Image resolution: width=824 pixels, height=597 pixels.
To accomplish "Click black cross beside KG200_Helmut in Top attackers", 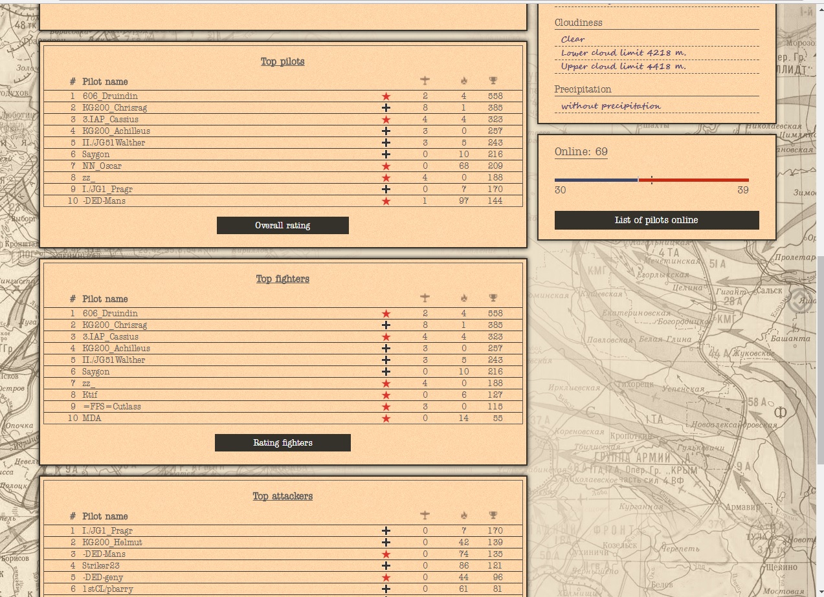I will [386, 543].
